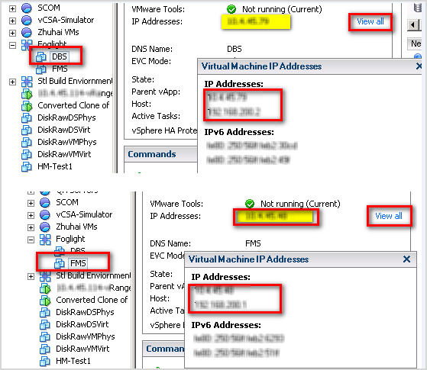This screenshot has height=370, width=427.
Task: Click DNS Name value DBS
Action: pos(235,49)
